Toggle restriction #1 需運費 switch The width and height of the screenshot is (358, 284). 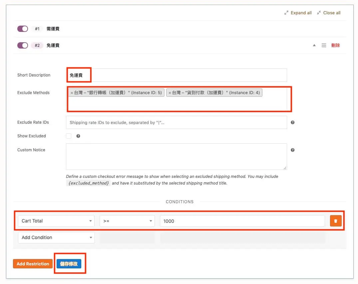[x=23, y=29]
